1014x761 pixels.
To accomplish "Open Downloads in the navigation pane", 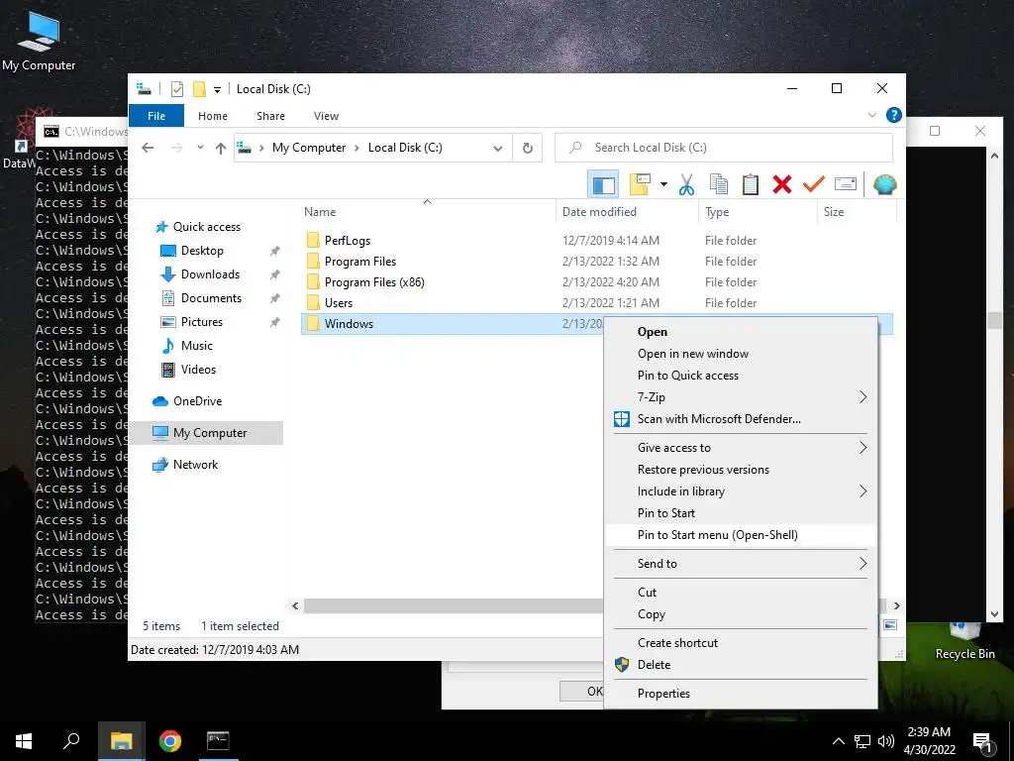I will 210,274.
